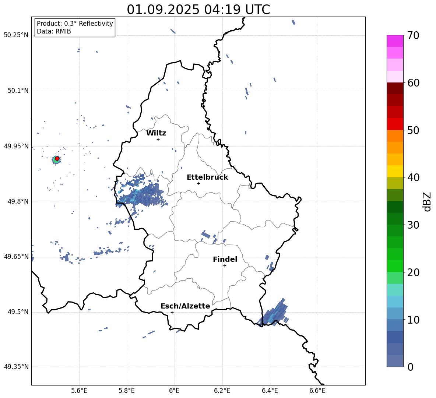Click the colorbar value 50
The width and height of the screenshot is (436, 398).
413,130
